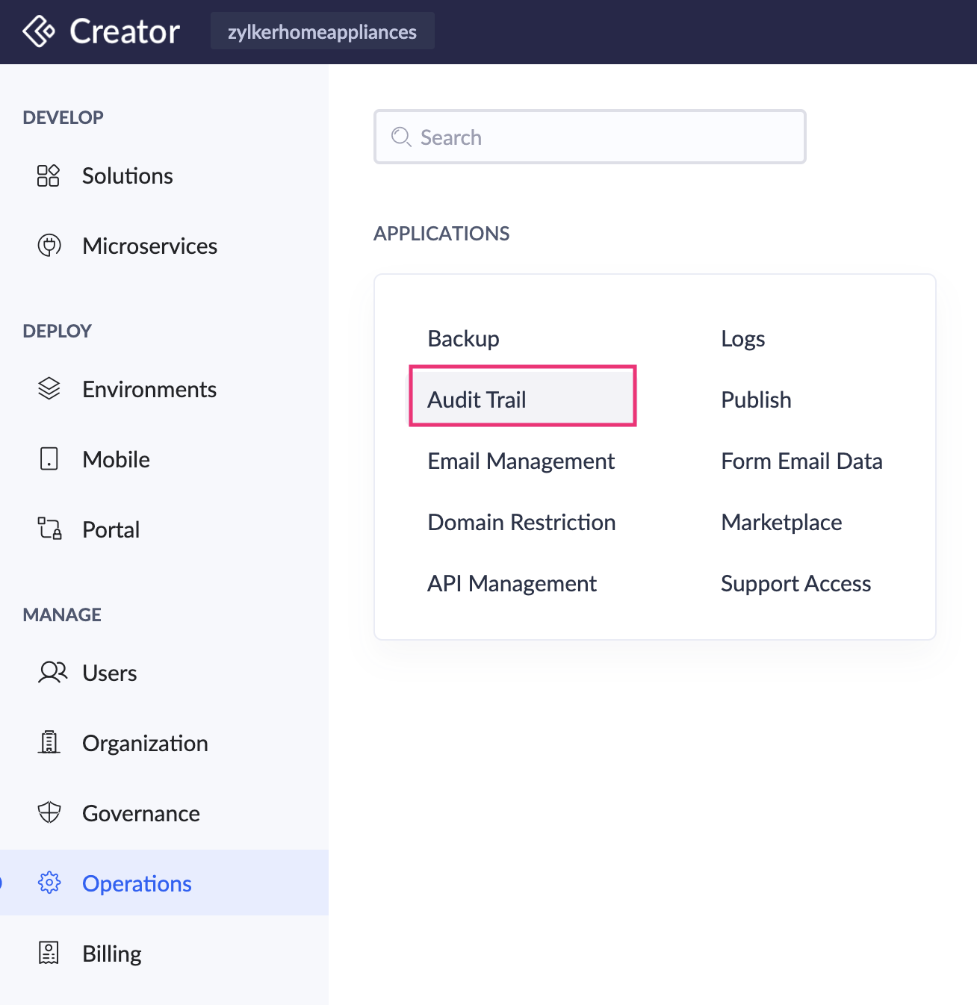Open Domain Restriction settings
The height and width of the screenshot is (1005, 977).
521,522
